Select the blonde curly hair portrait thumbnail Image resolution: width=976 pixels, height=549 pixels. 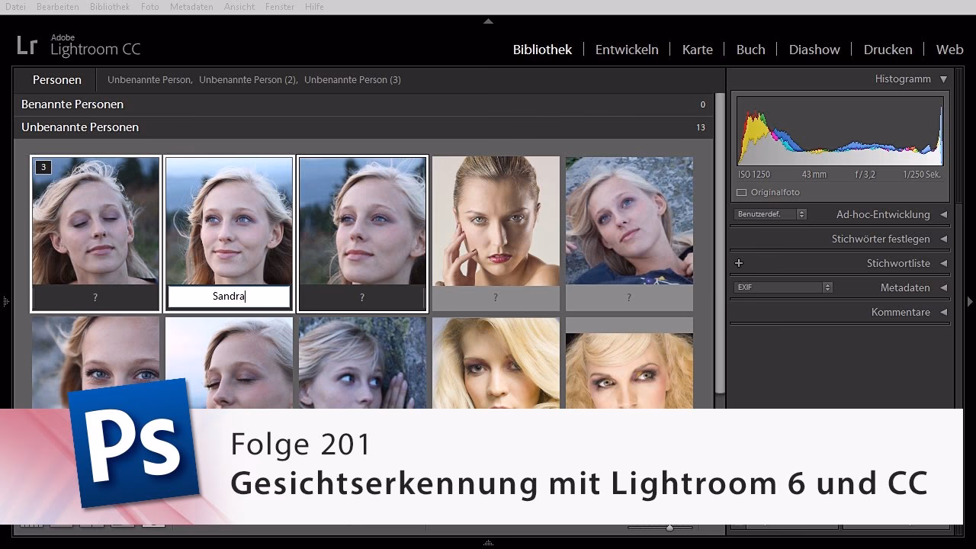629,371
